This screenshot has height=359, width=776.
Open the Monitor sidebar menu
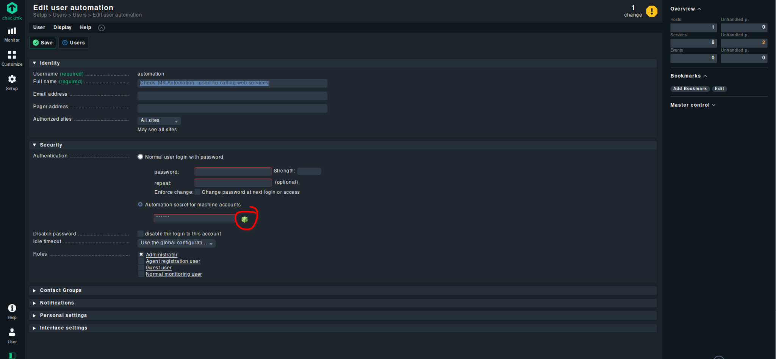(x=12, y=34)
